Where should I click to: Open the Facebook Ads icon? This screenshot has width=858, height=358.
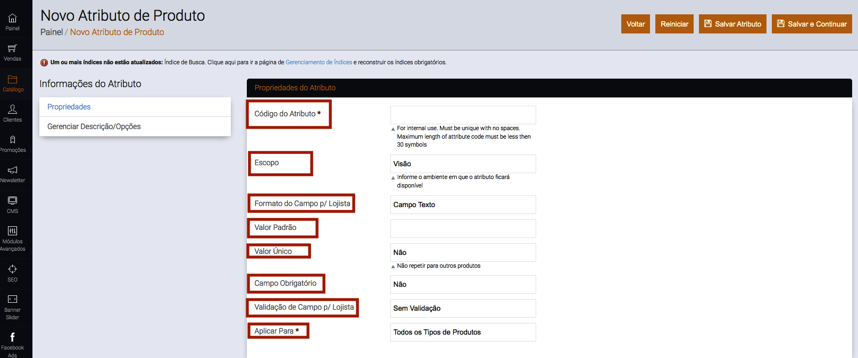pyautogui.click(x=12, y=337)
